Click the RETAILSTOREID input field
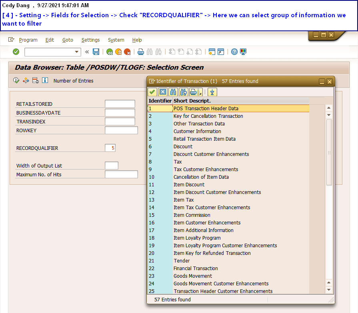358x313 pixels. (120, 104)
